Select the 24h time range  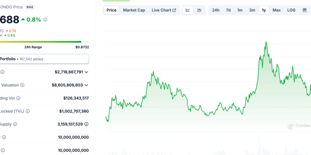point(216,10)
